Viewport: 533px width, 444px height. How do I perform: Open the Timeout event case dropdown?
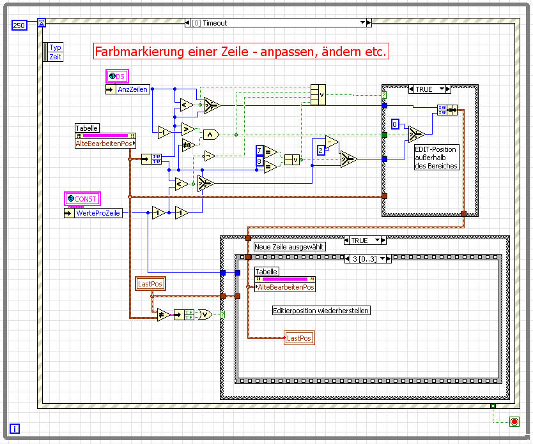pos(363,23)
